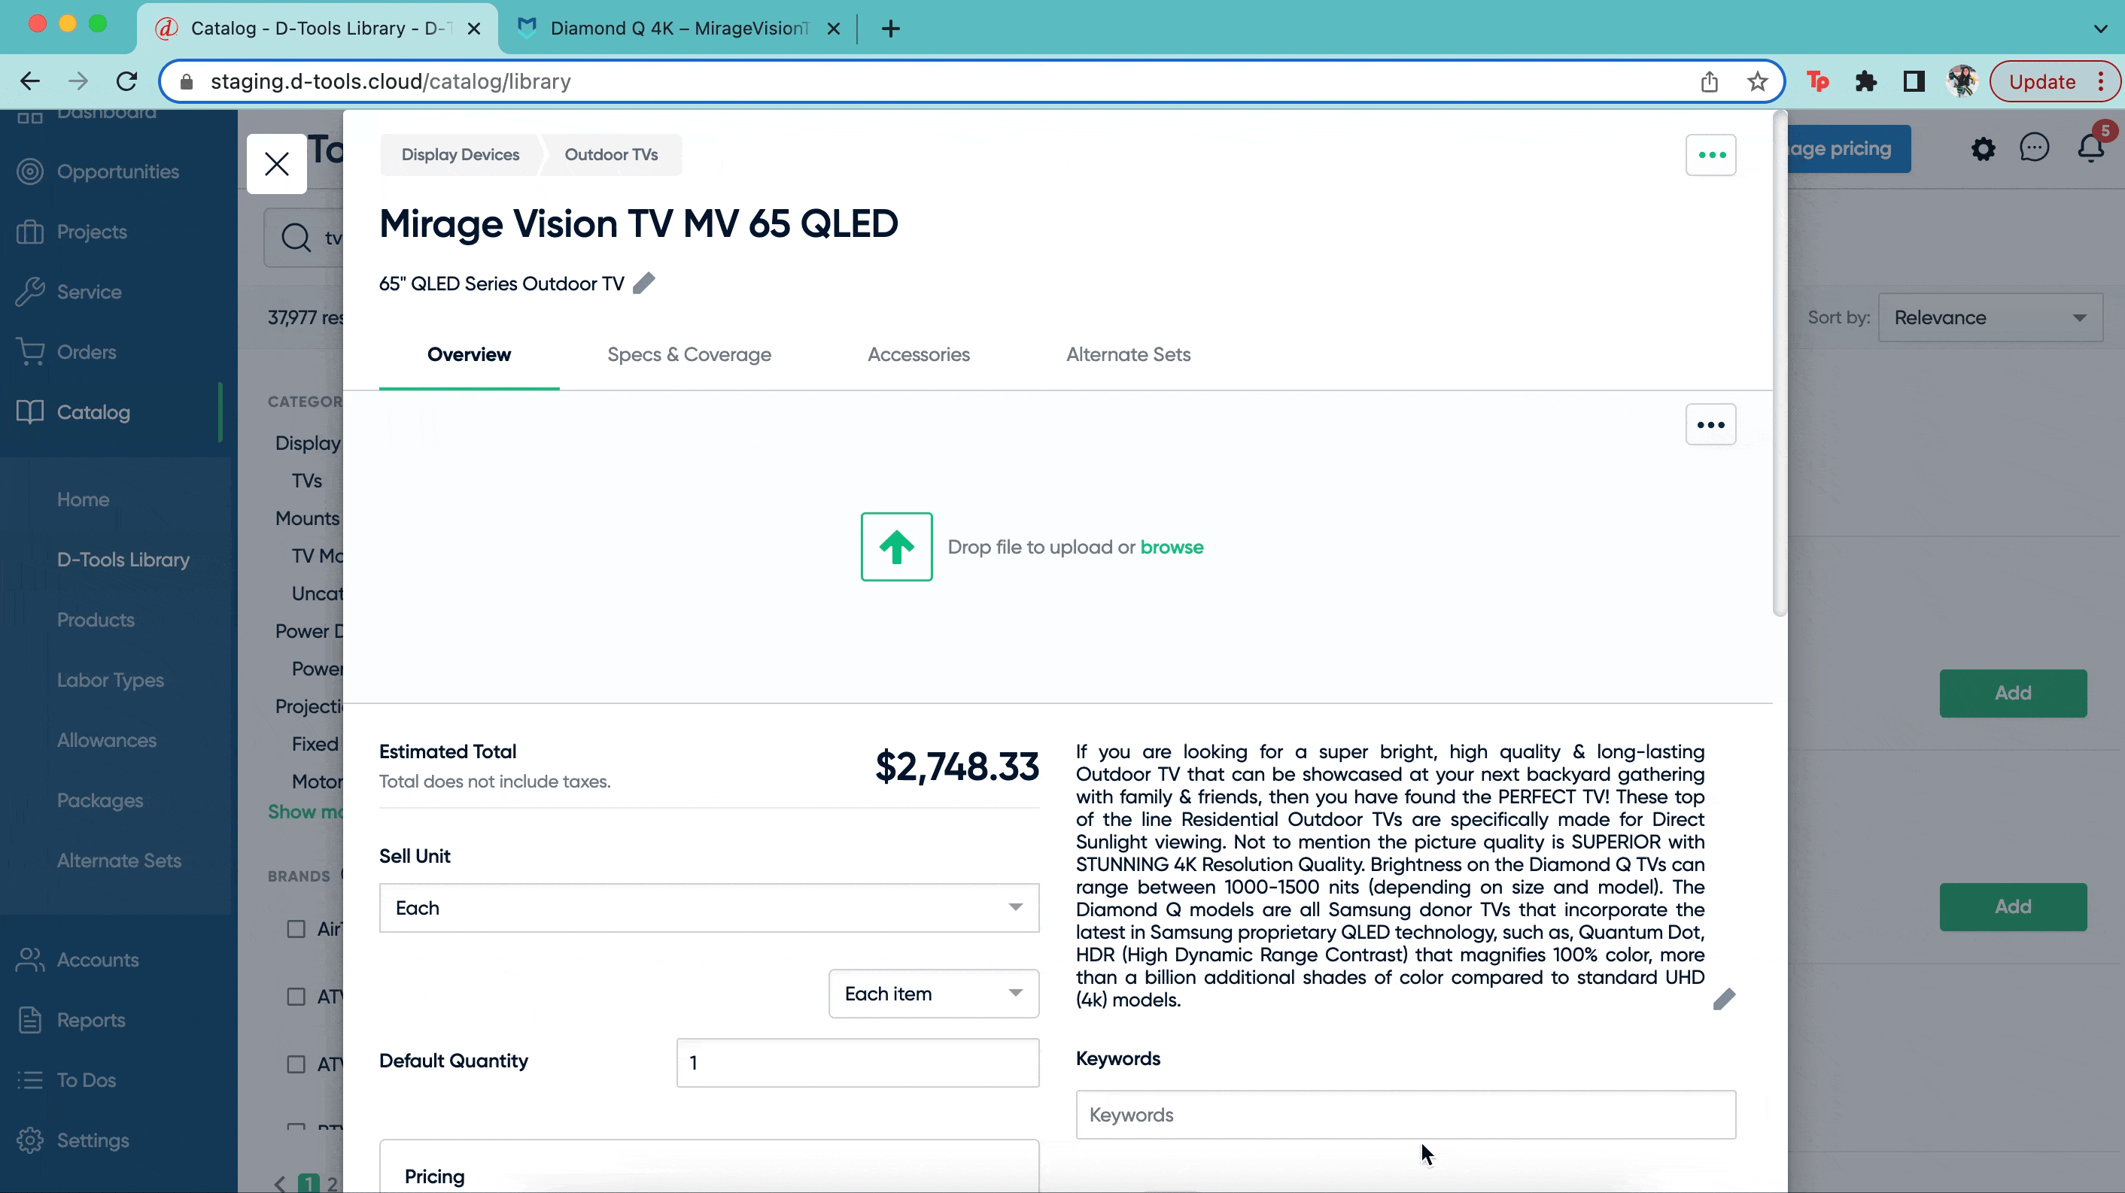Select the Mounts category
Screen dimensions: 2125x1193
click(x=307, y=518)
